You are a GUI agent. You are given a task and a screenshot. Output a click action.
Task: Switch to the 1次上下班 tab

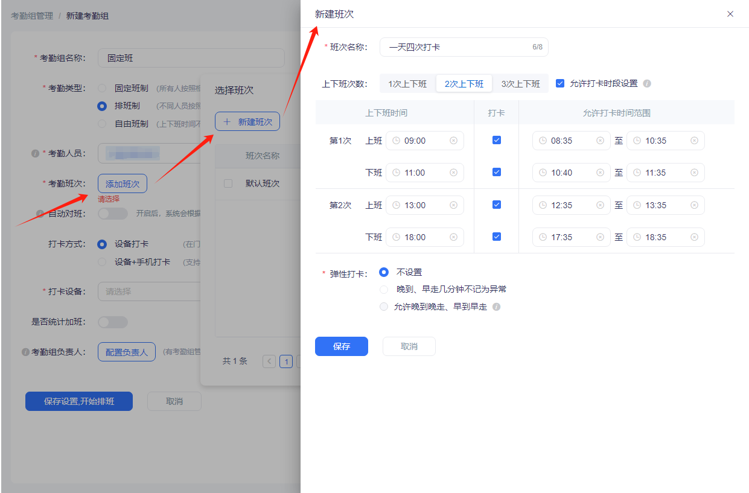pos(407,83)
